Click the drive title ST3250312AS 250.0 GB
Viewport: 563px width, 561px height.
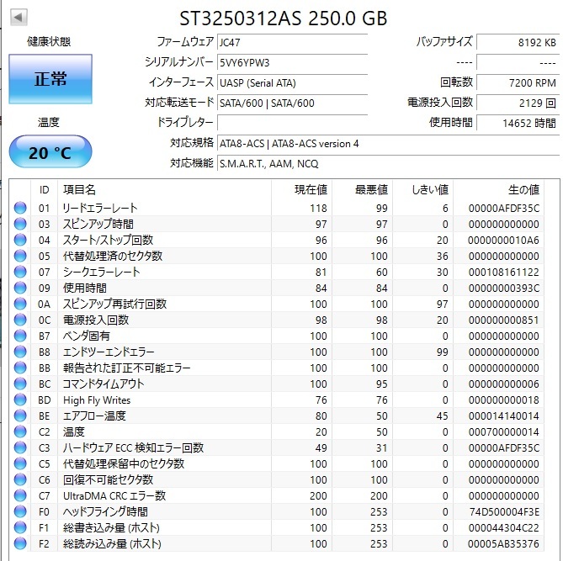(284, 18)
